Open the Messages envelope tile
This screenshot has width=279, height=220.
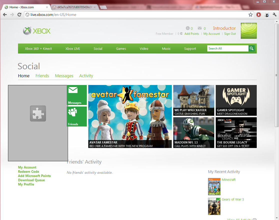click(77, 95)
